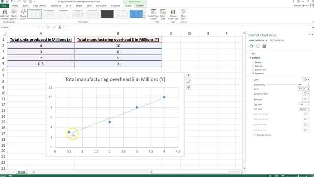314x177 pixels.
Task: Select Size & Properties icon in format pane
Action: 264,46
